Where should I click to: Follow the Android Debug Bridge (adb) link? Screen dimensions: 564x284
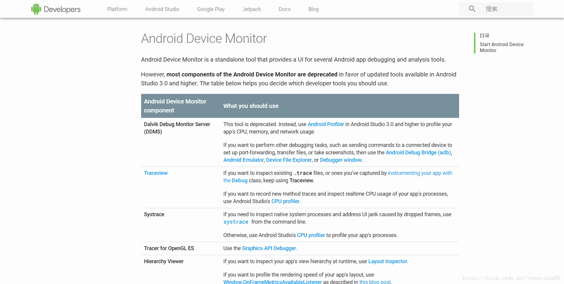pyautogui.click(x=418, y=153)
